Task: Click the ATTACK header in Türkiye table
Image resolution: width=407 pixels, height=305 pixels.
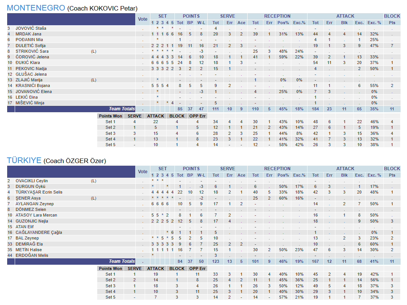Action: [x=345, y=169]
